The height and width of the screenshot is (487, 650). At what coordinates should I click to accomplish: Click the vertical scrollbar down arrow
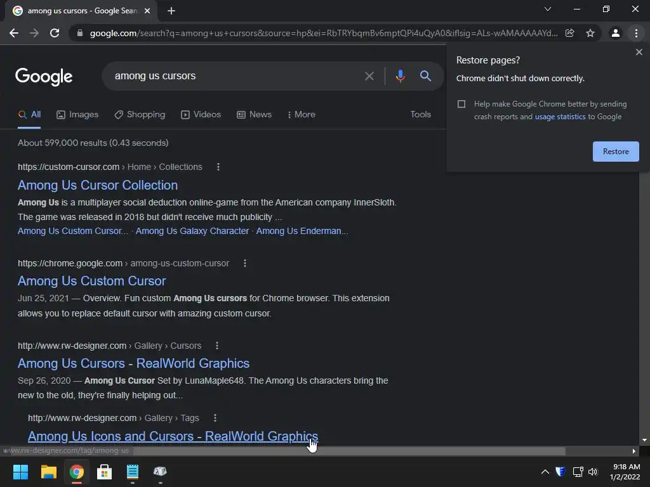point(644,441)
